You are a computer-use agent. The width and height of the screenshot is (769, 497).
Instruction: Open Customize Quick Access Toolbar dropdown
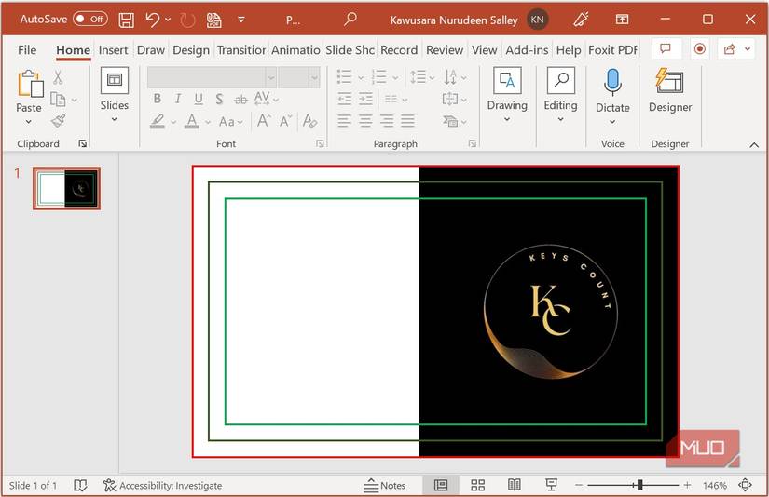point(240,20)
